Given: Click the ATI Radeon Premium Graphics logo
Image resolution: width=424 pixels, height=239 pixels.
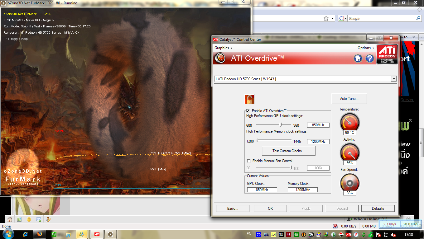Looking at the screenshot, I should tap(387, 54).
